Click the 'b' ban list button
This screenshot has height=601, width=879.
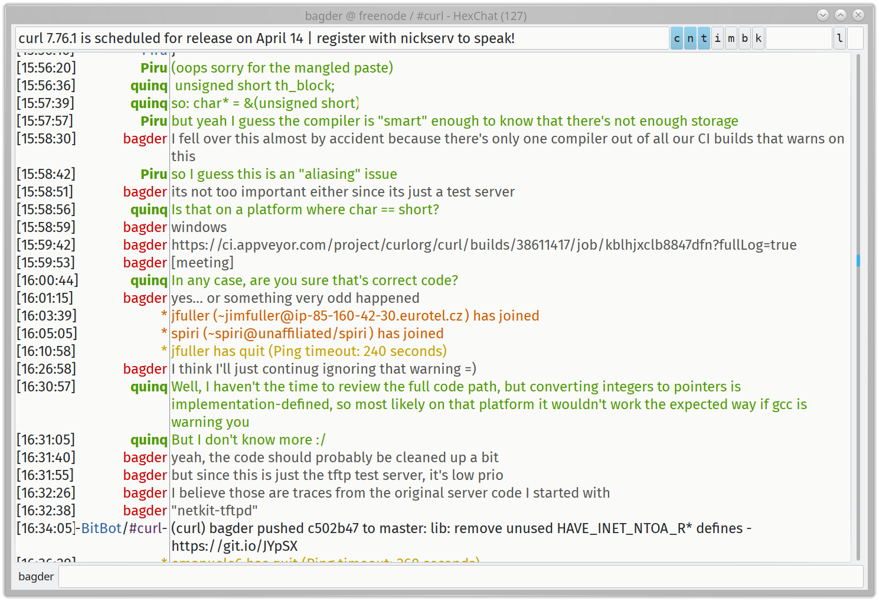pyautogui.click(x=744, y=38)
